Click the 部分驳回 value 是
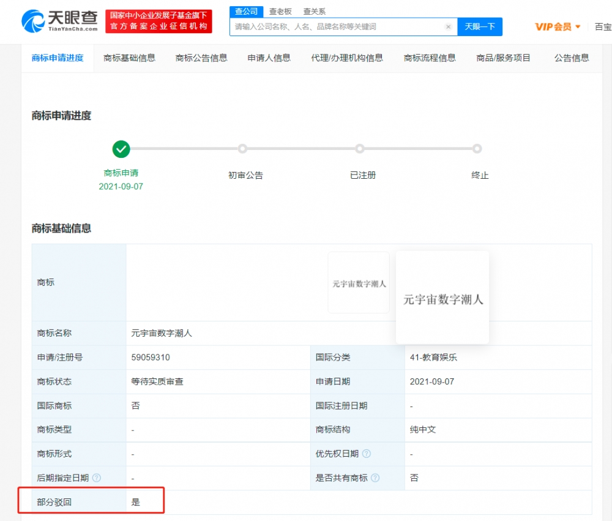Viewport: 612px width, 521px height. [135, 502]
